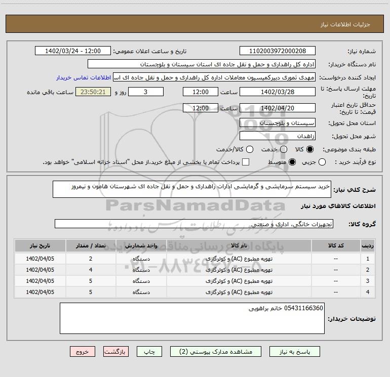The image size is (390, 377).
Task: Click the اطلاعات کالاهای مورد نیاز heading
Action: coord(338,206)
